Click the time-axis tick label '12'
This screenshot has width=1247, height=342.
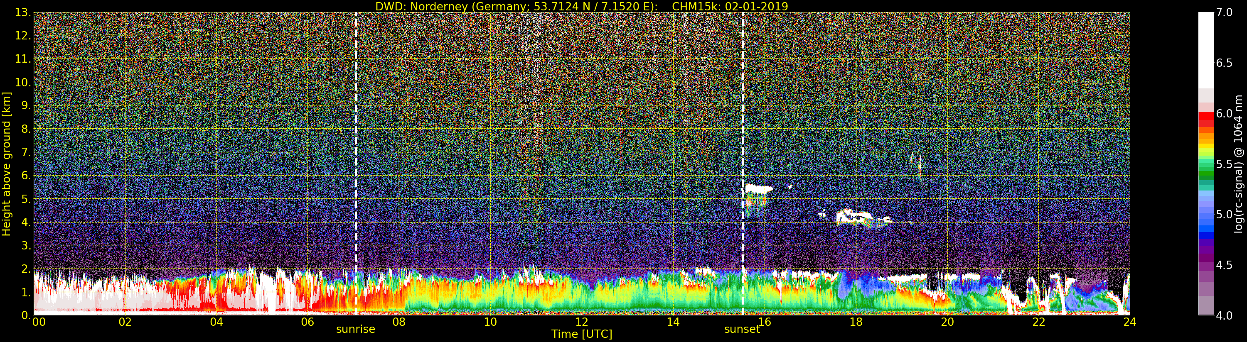(x=582, y=322)
